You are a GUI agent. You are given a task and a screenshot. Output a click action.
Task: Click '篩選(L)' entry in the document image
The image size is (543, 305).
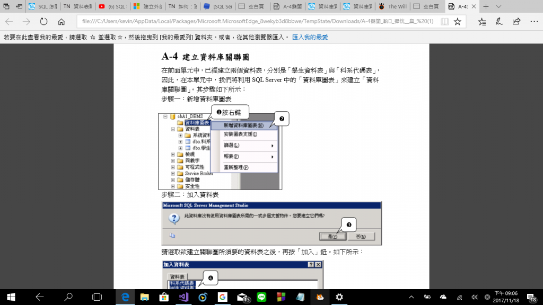[x=231, y=145]
